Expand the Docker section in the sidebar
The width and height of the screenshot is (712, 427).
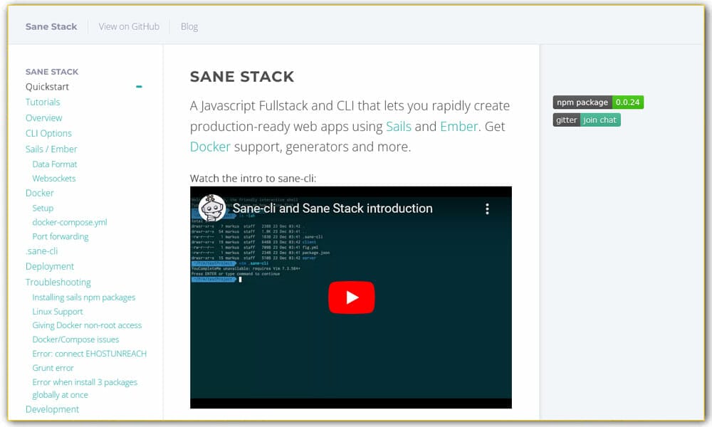39,193
